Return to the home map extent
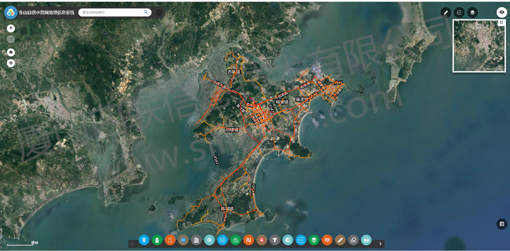This screenshot has width=510, height=251. coord(11,52)
